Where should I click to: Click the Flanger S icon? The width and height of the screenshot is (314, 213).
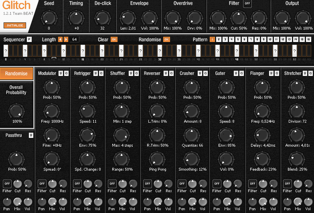tap(271, 74)
